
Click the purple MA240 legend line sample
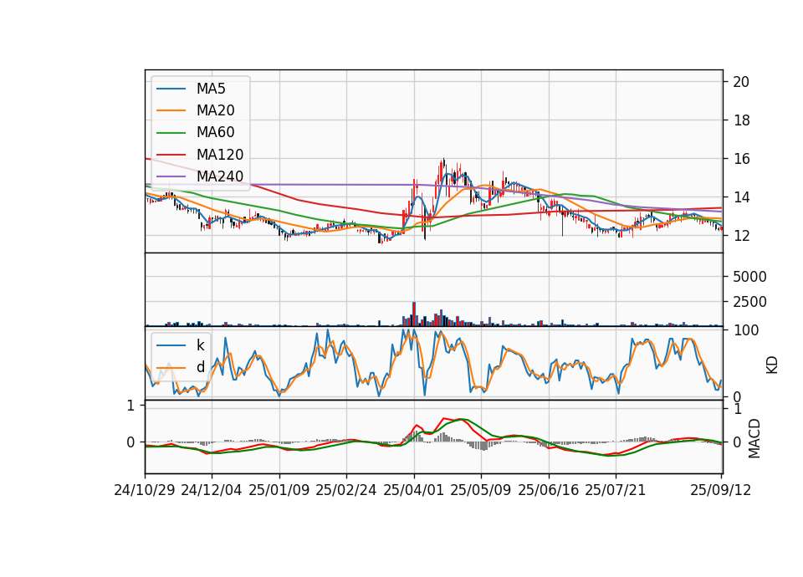coord(171,176)
